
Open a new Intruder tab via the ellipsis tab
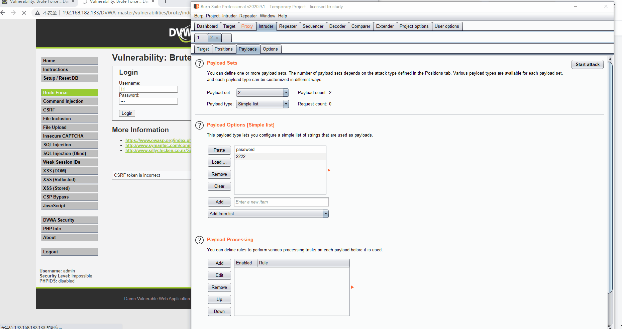tap(226, 38)
